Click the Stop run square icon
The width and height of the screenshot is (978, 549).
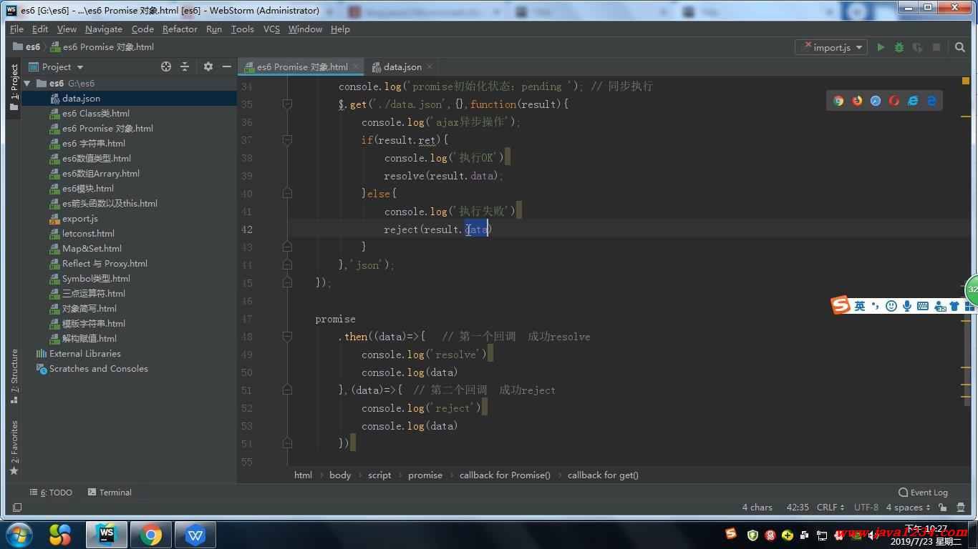[x=936, y=47]
